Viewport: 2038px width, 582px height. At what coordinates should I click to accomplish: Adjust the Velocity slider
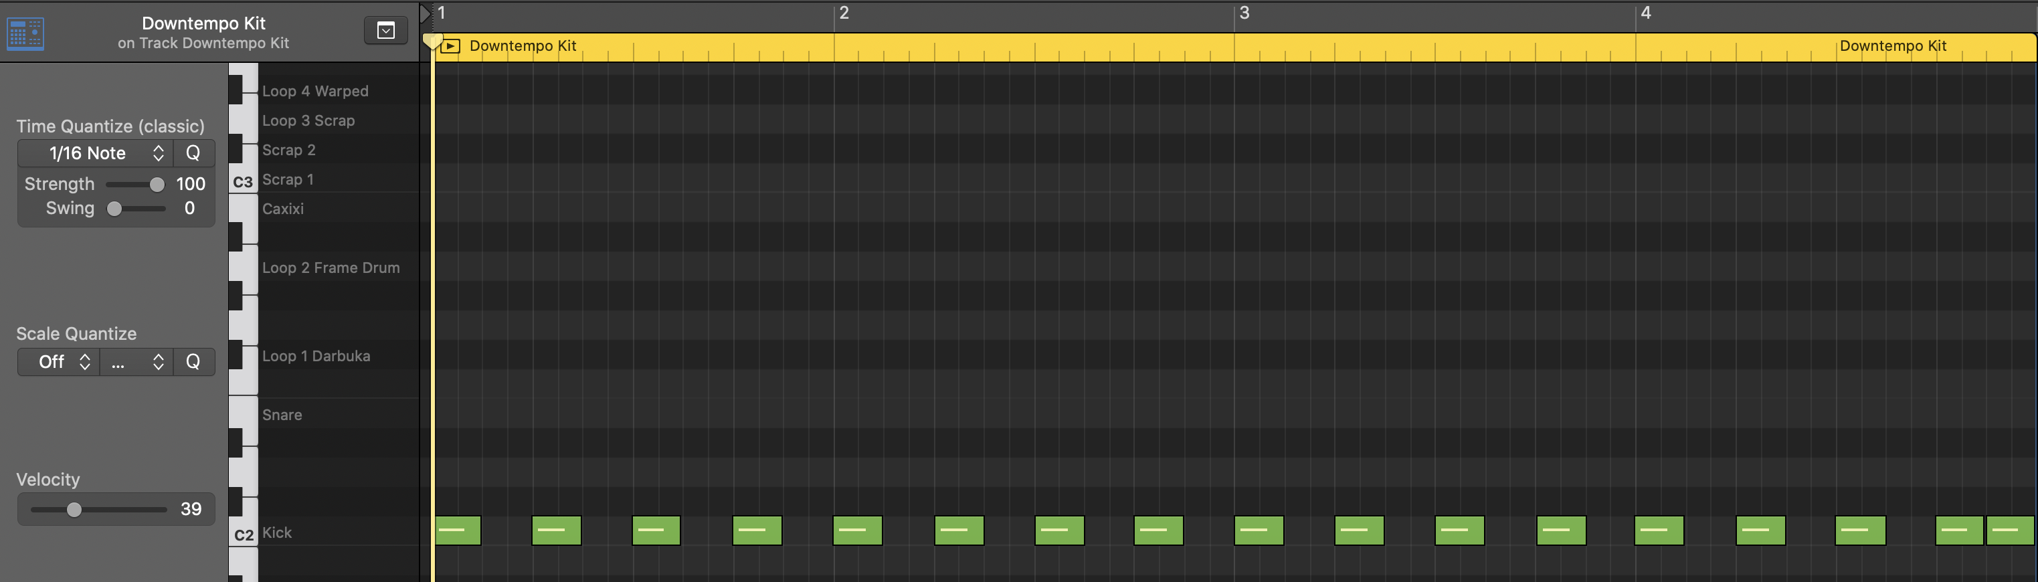(98, 509)
